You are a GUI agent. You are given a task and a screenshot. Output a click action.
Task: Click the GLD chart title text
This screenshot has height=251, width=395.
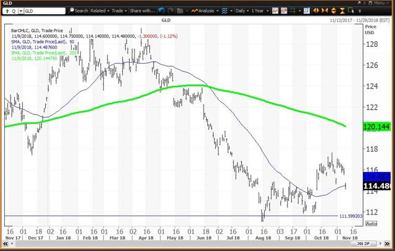pos(166,20)
